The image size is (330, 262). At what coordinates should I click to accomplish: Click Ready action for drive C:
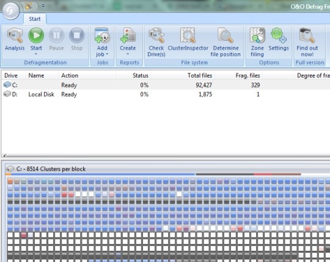click(x=69, y=85)
